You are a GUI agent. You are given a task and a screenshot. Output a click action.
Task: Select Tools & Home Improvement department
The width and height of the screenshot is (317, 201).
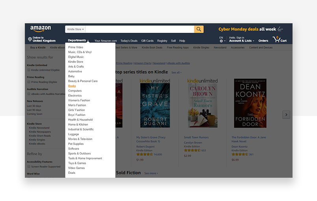click(x=85, y=158)
